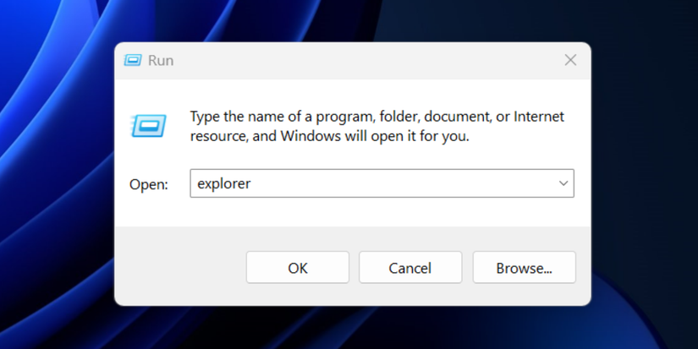Click white dialog area below Open label
Screen dimensions: 698x349
point(152,211)
